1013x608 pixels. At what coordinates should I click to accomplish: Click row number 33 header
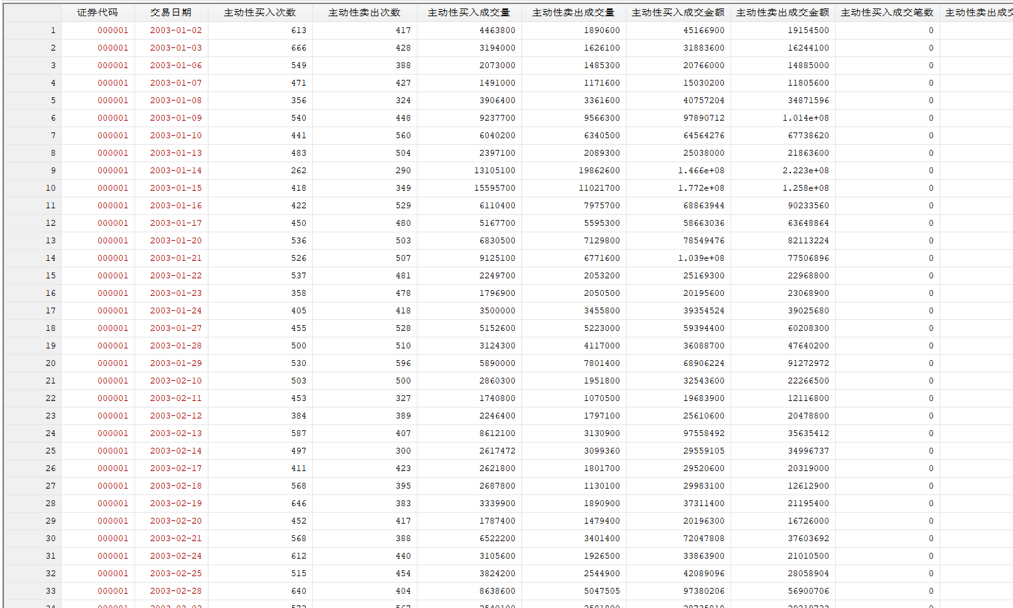(32, 591)
